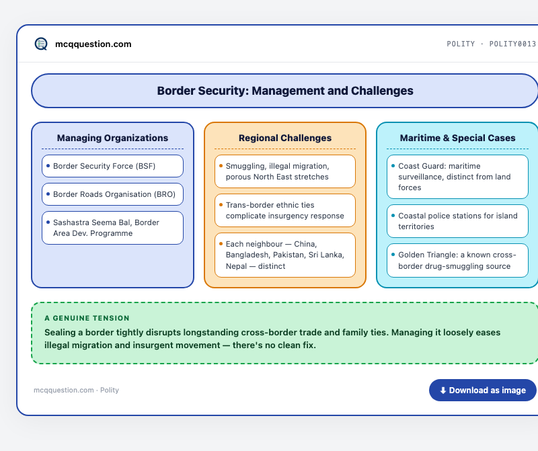Click the Border Security Force (BSF) item
Viewport: 538px width, 451px height.
click(x=112, y=166)
